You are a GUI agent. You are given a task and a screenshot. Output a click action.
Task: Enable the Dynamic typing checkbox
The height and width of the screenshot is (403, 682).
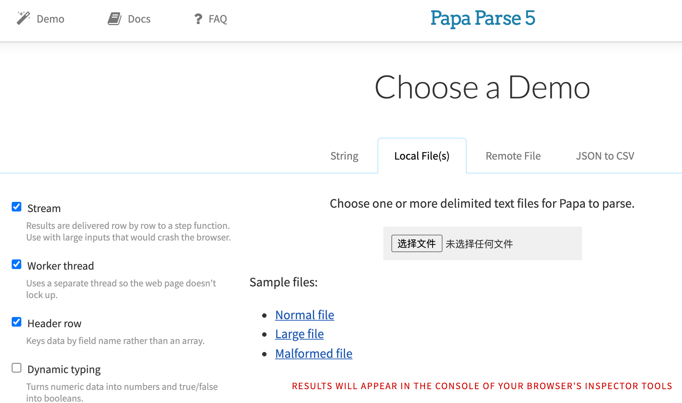pyautogui.click(x=16, y=368)
